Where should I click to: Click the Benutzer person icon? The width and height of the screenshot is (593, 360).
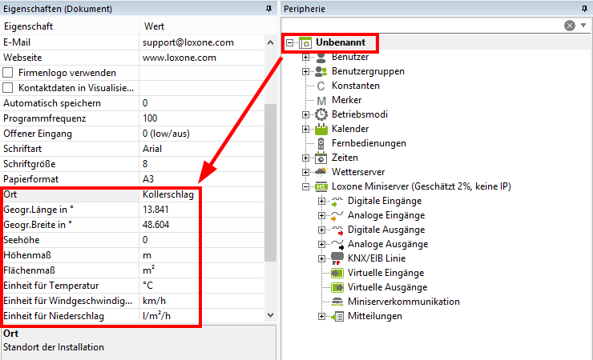point(321,58)
